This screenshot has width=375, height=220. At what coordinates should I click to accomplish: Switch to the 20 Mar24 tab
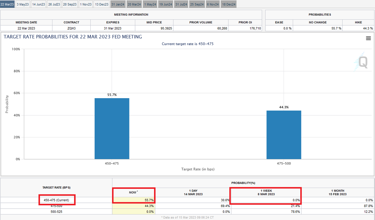[x=134, y=4]
